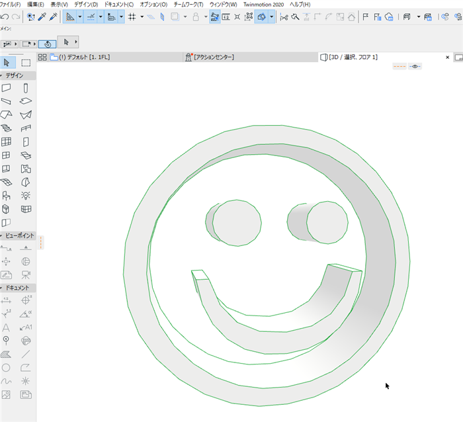Viewport: 463px width, 422px height.
Task: Inject parameters with the syringe icon
Action: pos(54,17)
